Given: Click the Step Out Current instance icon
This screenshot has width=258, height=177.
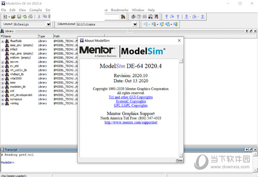Looking at the screenshot, I should point(203,17).
